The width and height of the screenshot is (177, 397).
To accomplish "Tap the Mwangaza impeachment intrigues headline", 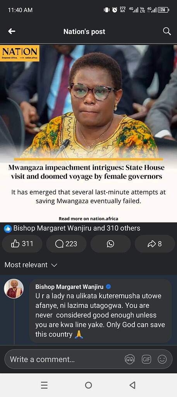I will [86, 172].
